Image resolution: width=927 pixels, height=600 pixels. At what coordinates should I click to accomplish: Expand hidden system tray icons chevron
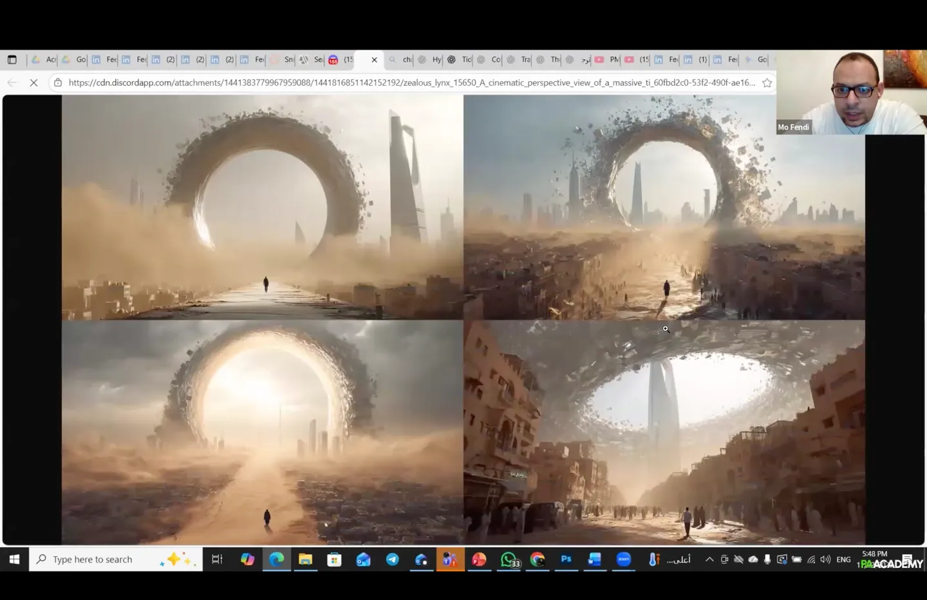pos(709,559)
